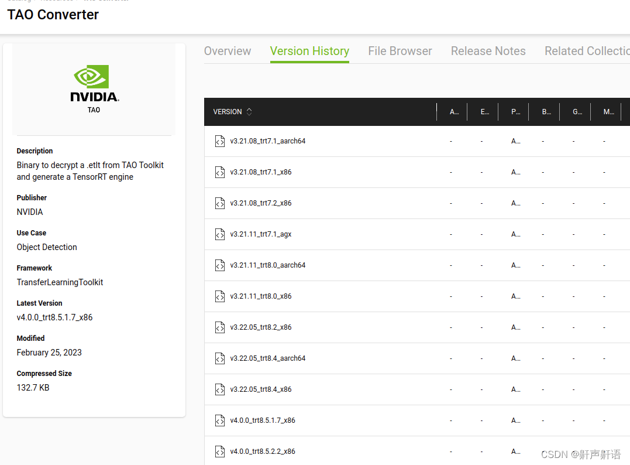The width and height of the screenshot is (630, 465).
Task: Click the Latest Version value in sidebar
Action: tap(54, 317)
